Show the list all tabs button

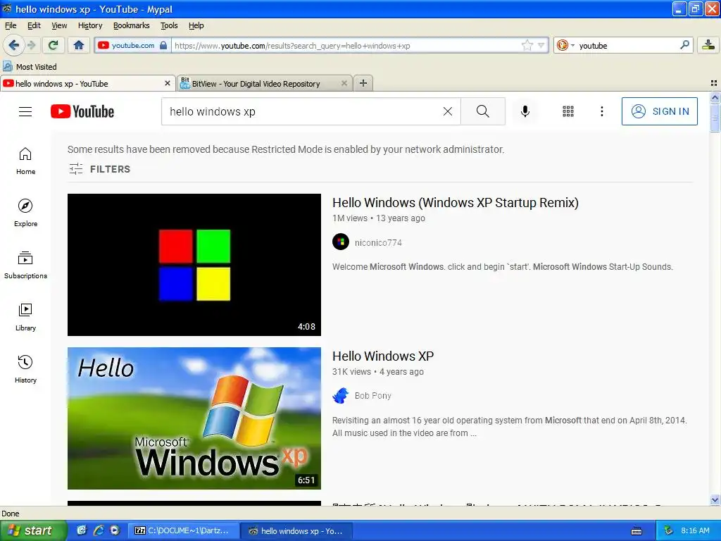(714, 83)
